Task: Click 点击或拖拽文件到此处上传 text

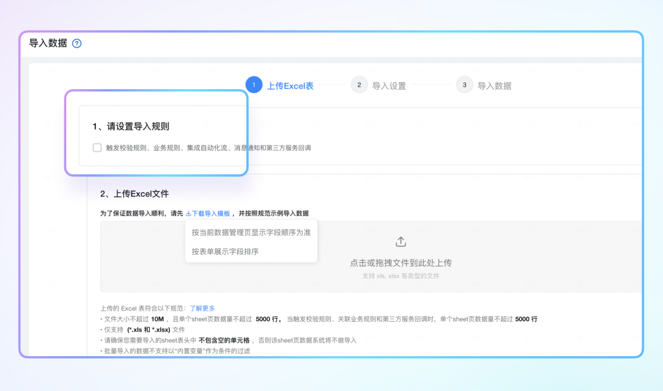Action: (x=400, y=263)
